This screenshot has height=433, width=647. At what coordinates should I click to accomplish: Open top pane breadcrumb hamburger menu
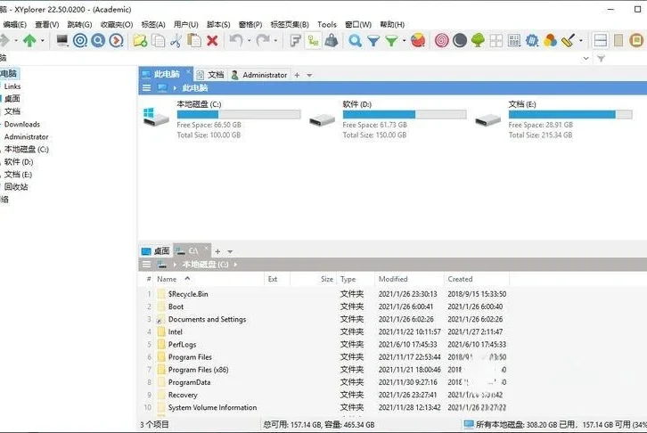point(146,88)
